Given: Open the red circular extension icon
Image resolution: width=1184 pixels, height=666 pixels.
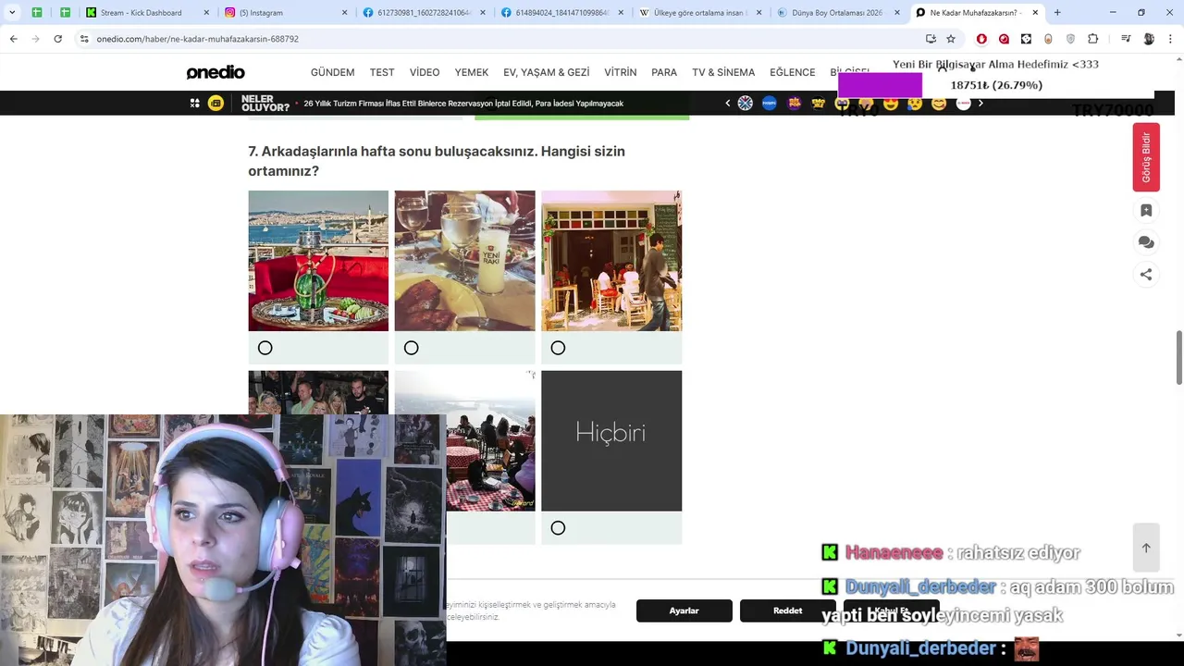Looking at the screenshot, I should [1004, 39].
